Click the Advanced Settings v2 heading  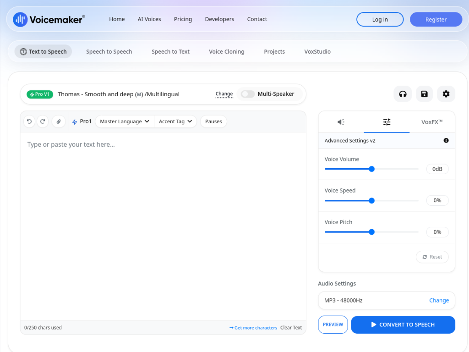tap(350, 140)
